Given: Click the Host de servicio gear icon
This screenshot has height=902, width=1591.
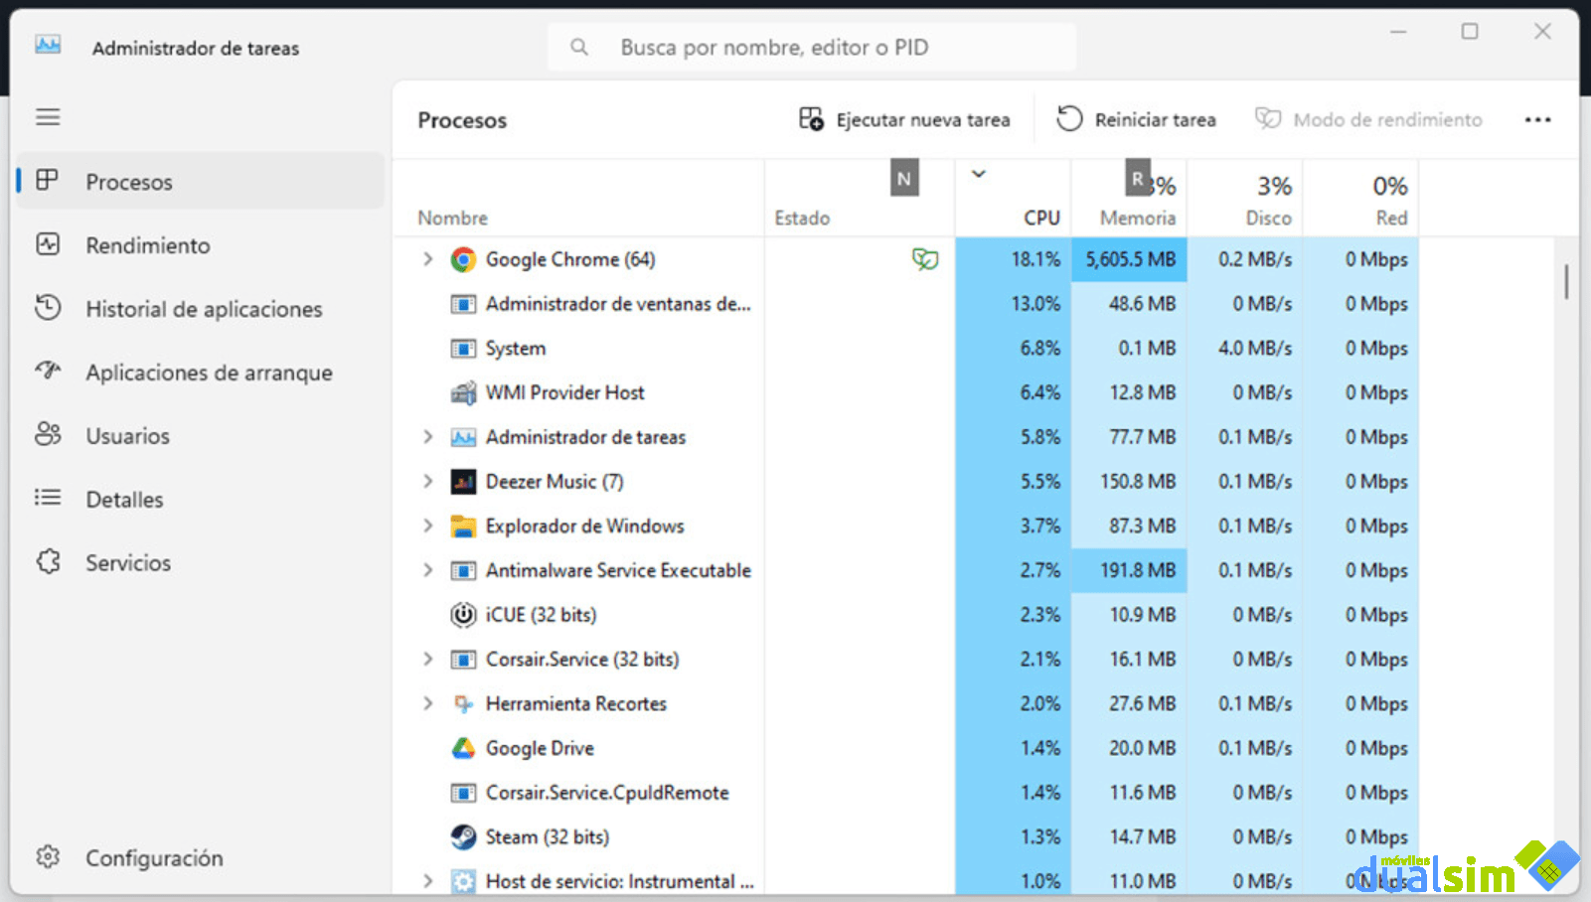Looking at the screenshot, I should coord(463,881).
